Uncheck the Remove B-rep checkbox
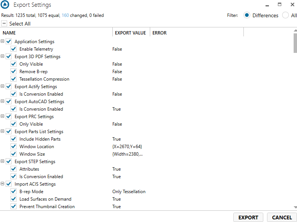The height and width of the screenshot is (222, 297). [13, 72]
